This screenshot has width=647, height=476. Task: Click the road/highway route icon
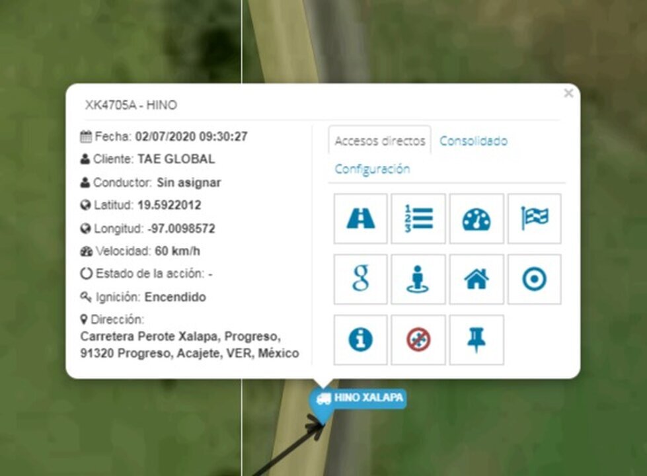click(x=361, y=219)
